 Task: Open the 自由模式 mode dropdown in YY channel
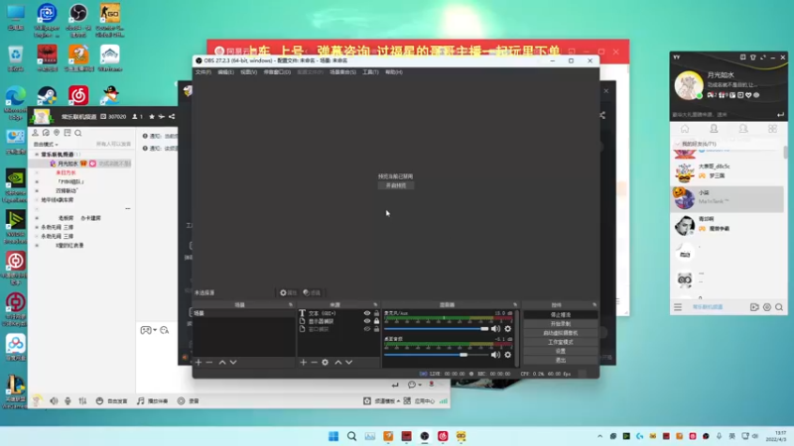46,144
